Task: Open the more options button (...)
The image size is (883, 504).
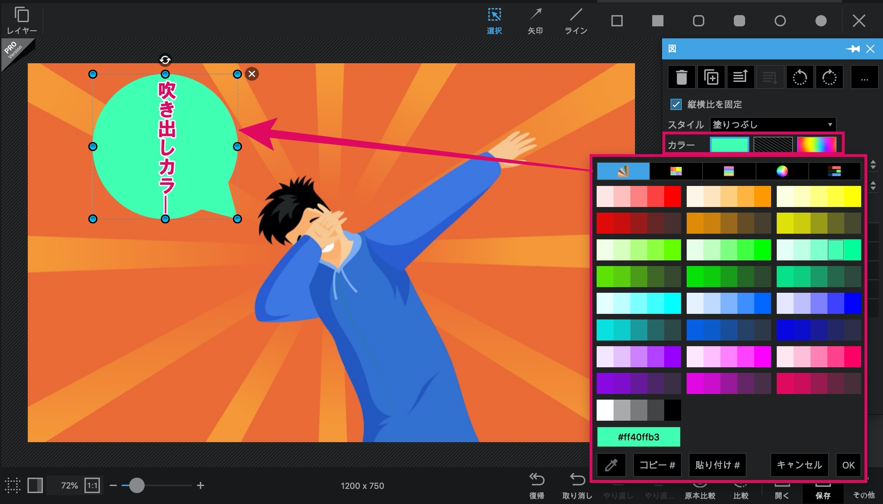Action: (864, 77)
